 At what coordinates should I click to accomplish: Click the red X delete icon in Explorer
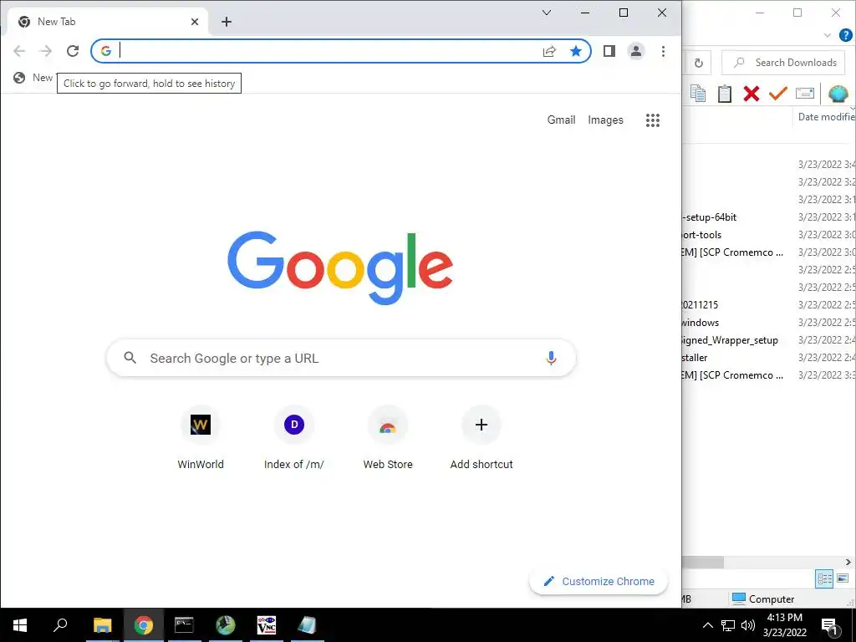pyautogui.click(x=752, y=94)
